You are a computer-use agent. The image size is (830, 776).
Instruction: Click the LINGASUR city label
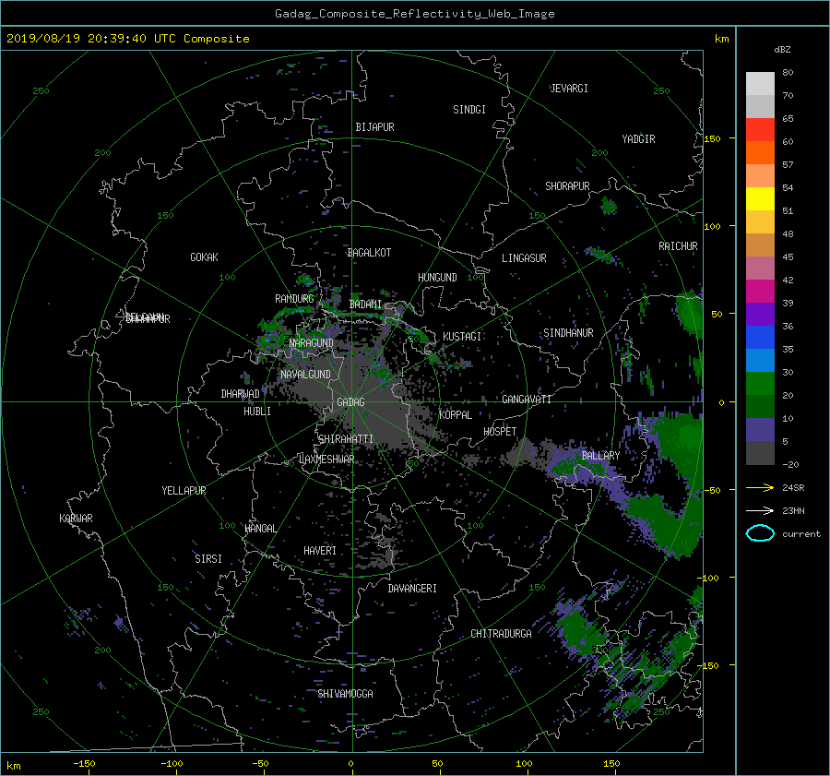pyautogui.click(x=524, y=258)
